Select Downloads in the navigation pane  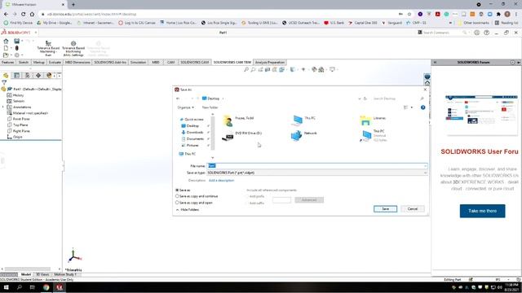[x=195, y=132]
